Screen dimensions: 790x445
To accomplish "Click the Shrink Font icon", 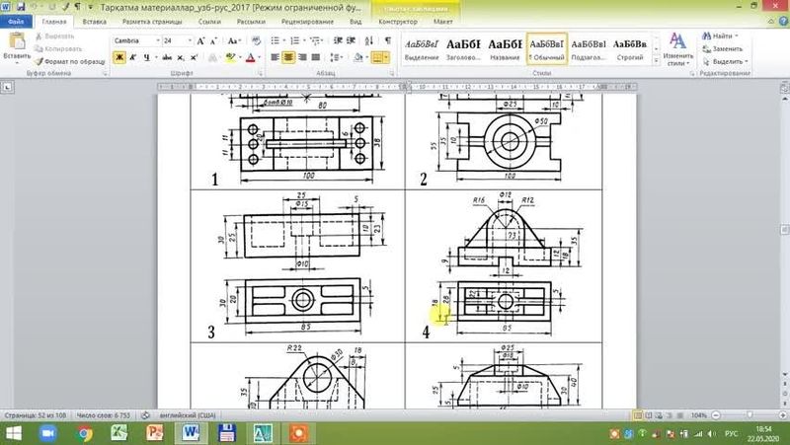I will tap(213, 40).
